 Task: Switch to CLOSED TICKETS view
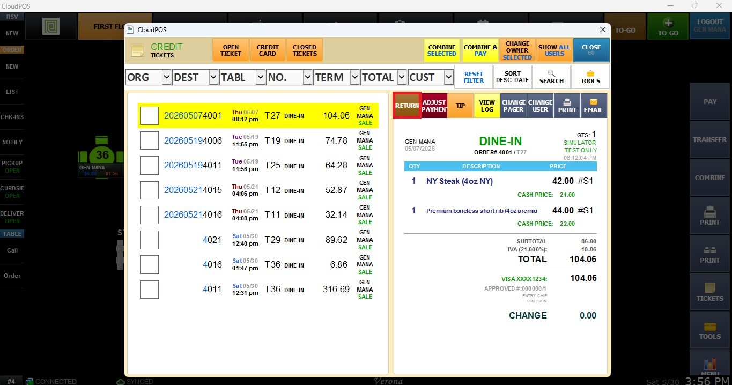tap(305, 50)
